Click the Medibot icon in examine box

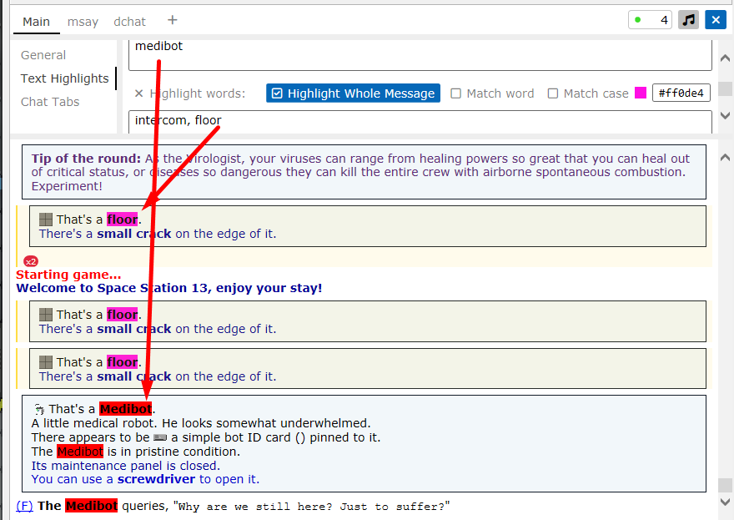[39, 410]
